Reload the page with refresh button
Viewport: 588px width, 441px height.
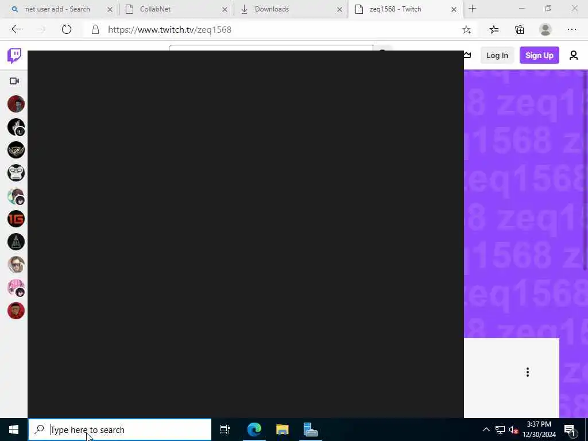(67, 29)
